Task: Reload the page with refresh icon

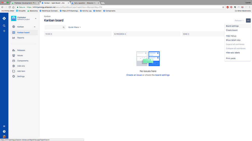Action: [10, 7]
